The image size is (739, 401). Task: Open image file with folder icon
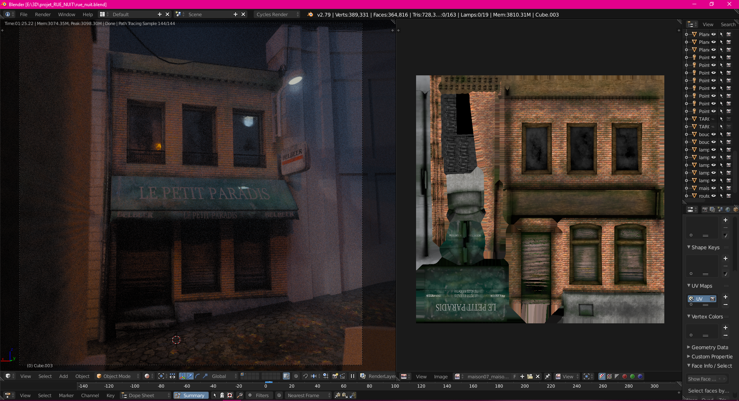tap(530, 376)
